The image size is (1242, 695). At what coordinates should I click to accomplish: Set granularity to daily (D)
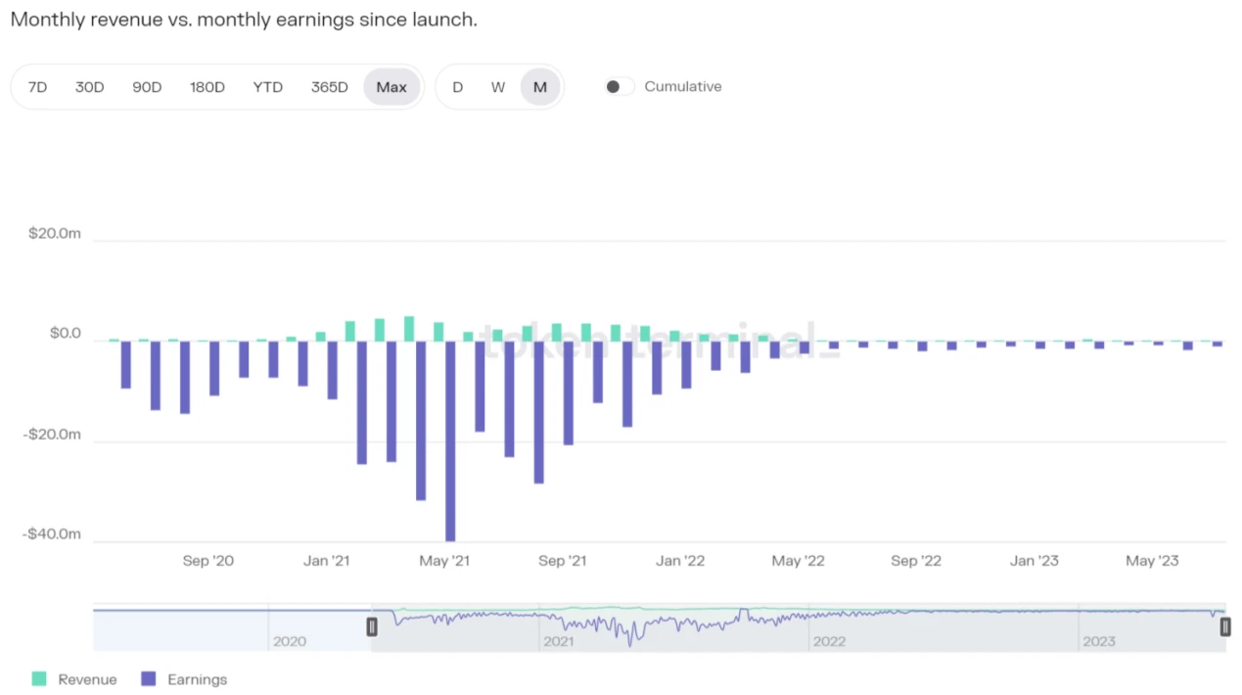(457, 87)
